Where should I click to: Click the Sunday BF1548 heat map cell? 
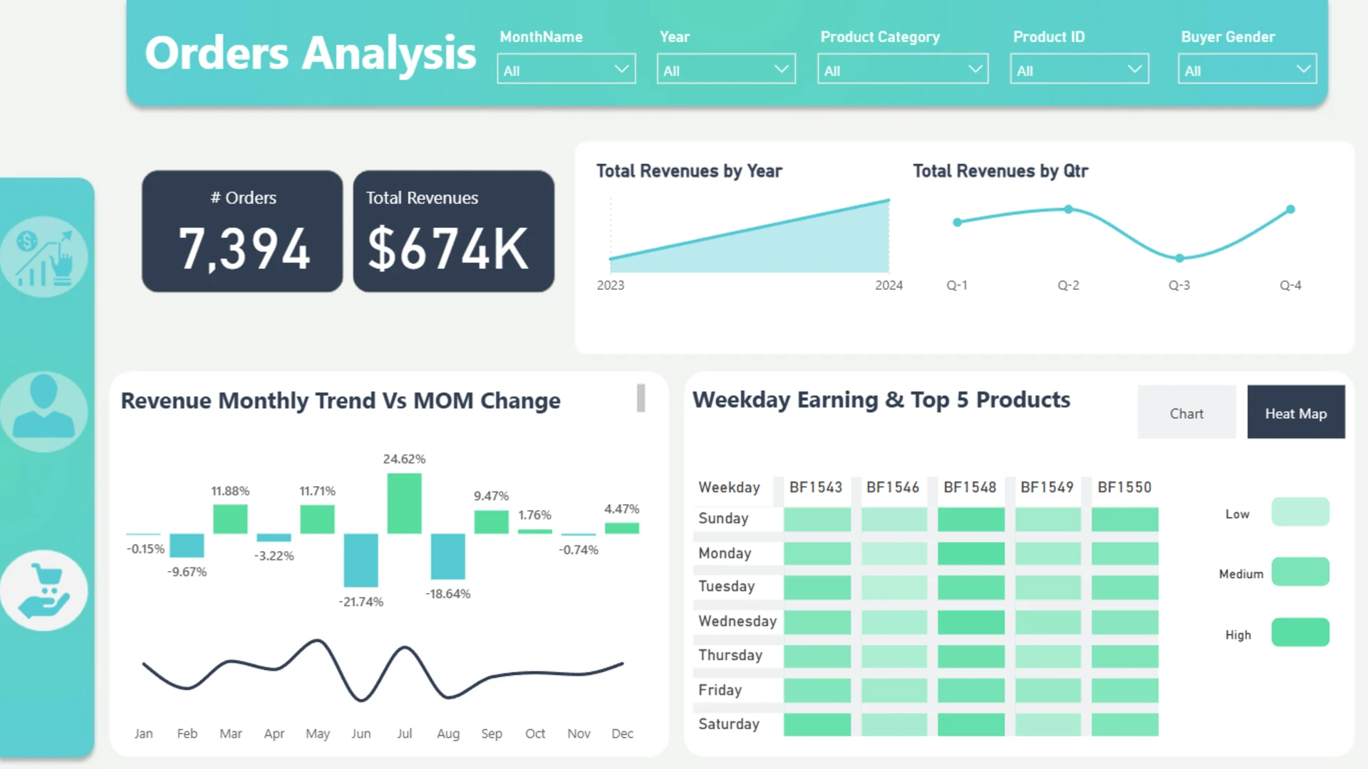tap(971, 519)
